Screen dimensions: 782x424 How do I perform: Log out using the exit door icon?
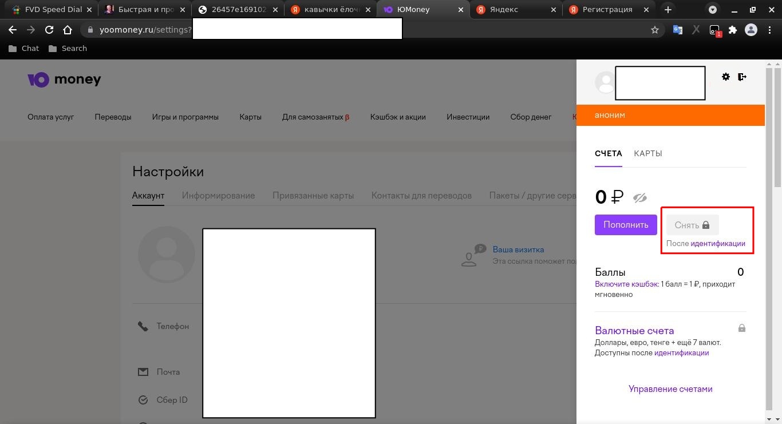[742, 76]
